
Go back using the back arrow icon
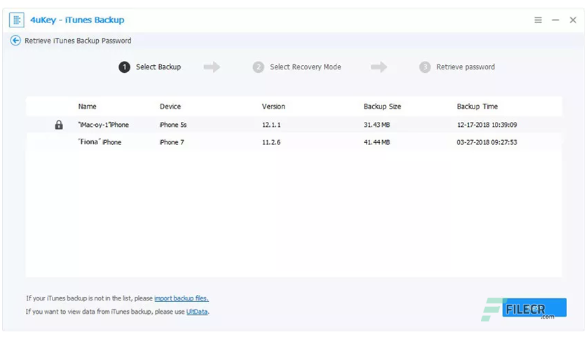coord(15,41)
